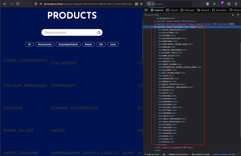Open the Debugger tab
Image resolution: width=241 pixels, height=156 pixels.
pyautogui.click(x=187, y=10)
